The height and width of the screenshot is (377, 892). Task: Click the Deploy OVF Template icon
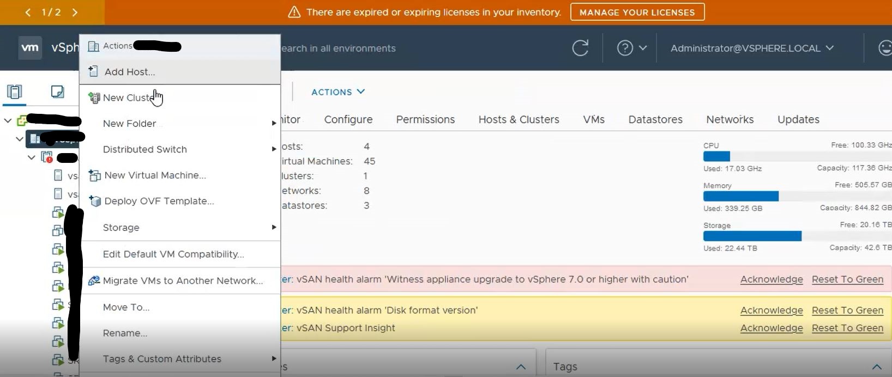(95, 201)
